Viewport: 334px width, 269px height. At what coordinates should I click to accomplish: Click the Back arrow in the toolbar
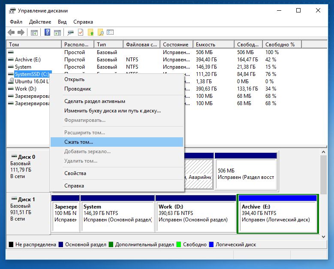click(11, 32)
